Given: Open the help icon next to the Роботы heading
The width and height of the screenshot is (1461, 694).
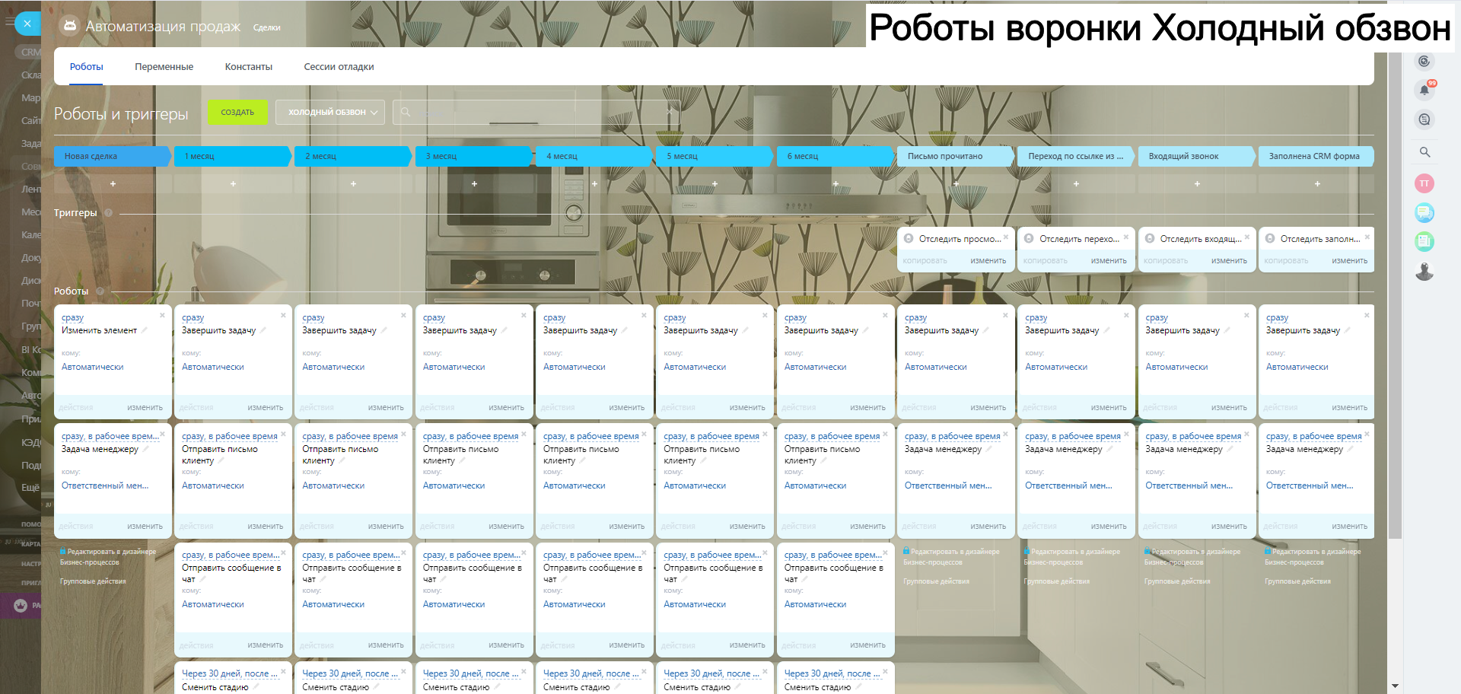Looking at the screenshot, I should 100,291.
